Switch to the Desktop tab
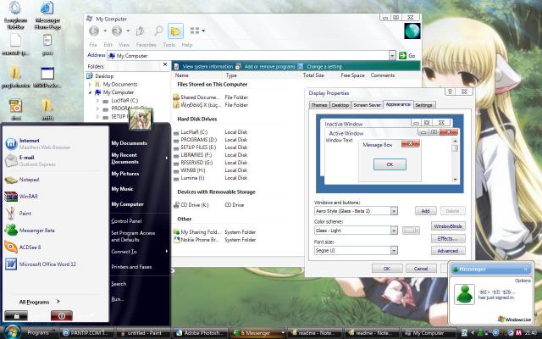Viewport: 542px width, 339px height. point(340,105)
